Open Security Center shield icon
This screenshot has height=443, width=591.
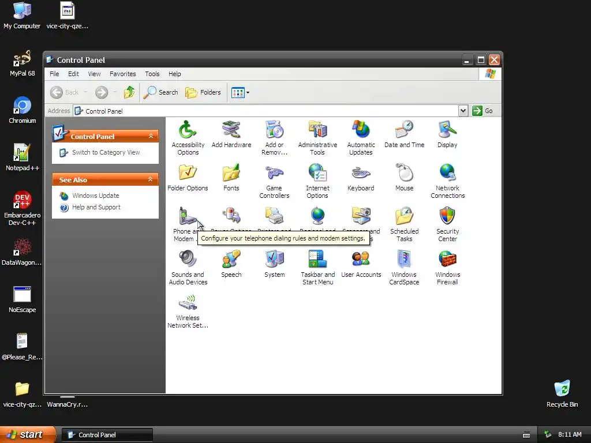[447, 216]
